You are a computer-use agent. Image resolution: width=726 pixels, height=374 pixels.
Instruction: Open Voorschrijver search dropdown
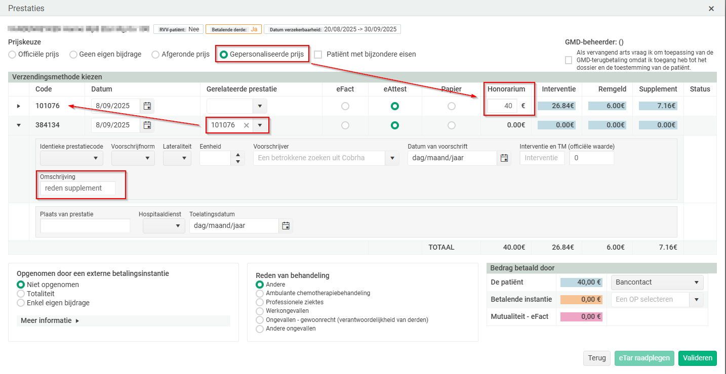[x=392, y=158]
